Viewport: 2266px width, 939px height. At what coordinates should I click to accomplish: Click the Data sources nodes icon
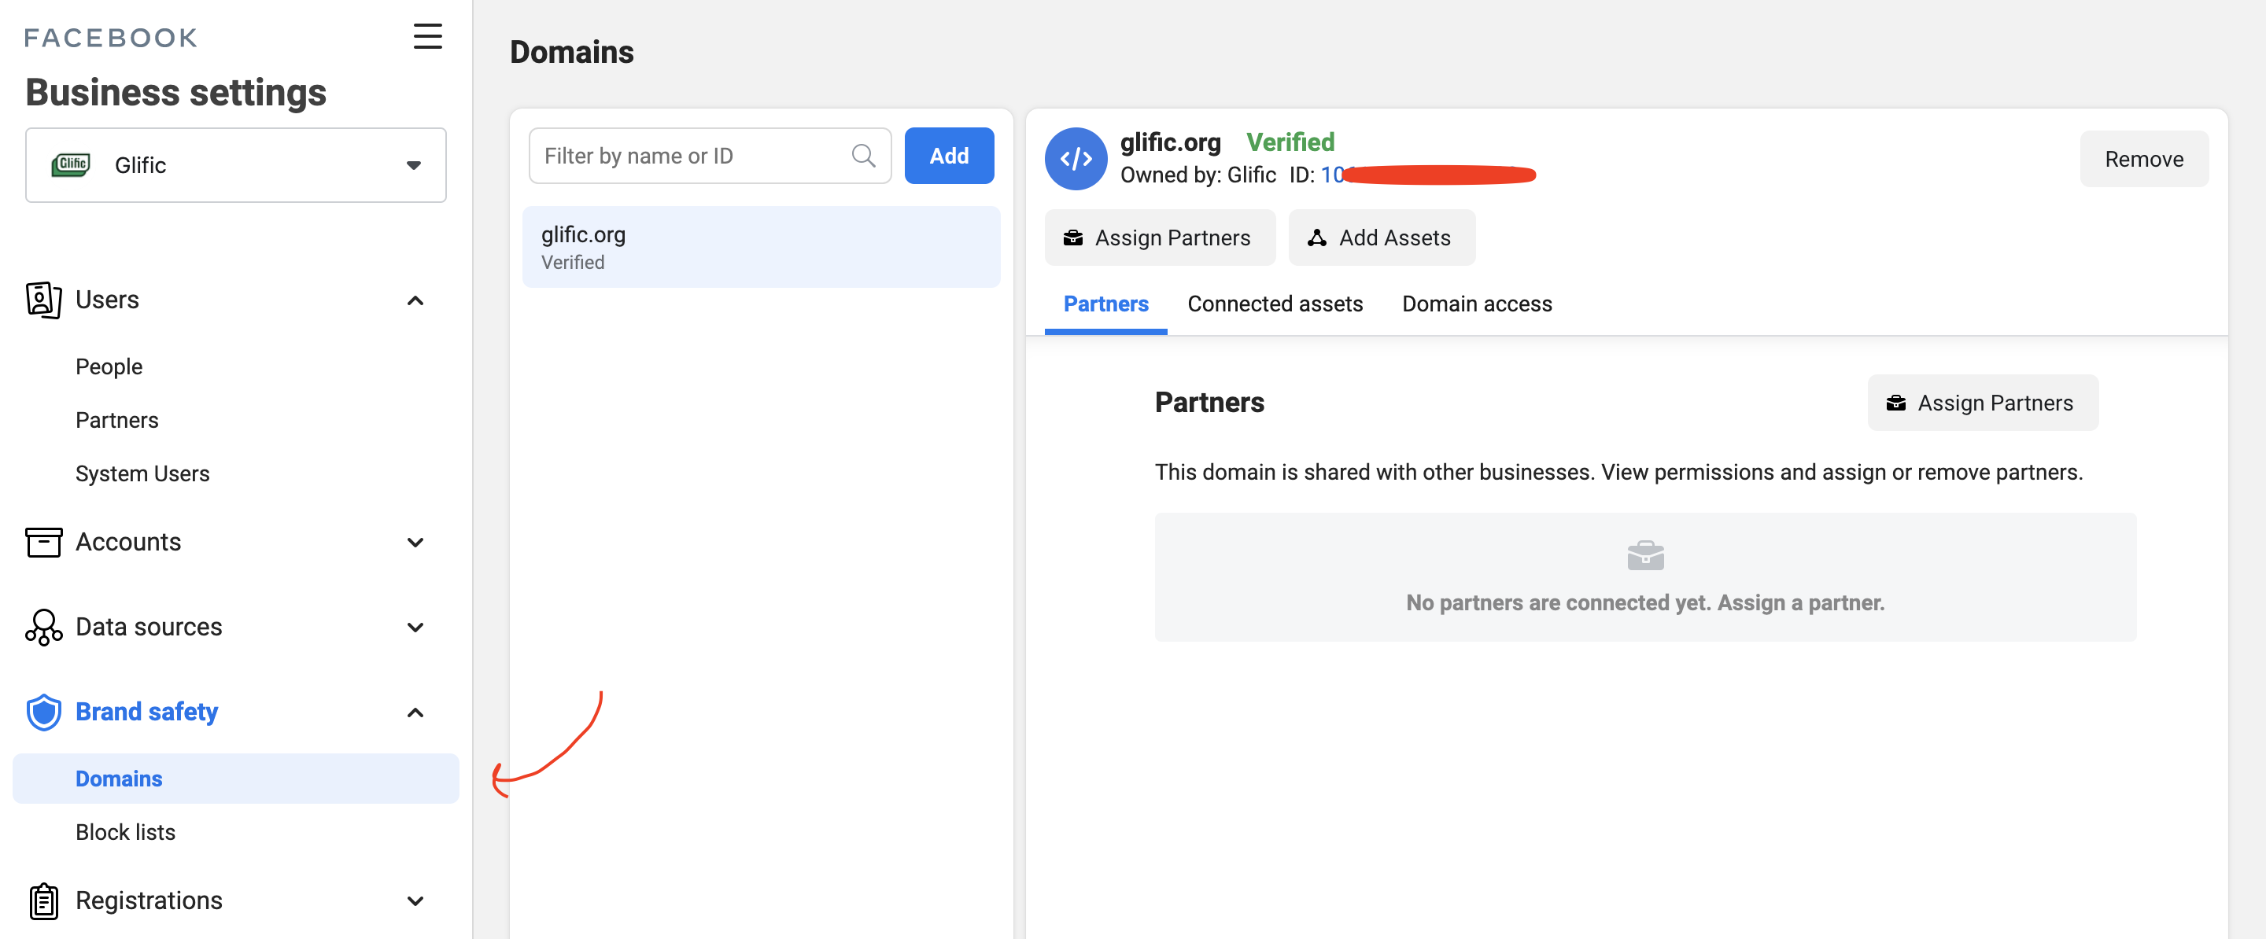pos(43,627)
